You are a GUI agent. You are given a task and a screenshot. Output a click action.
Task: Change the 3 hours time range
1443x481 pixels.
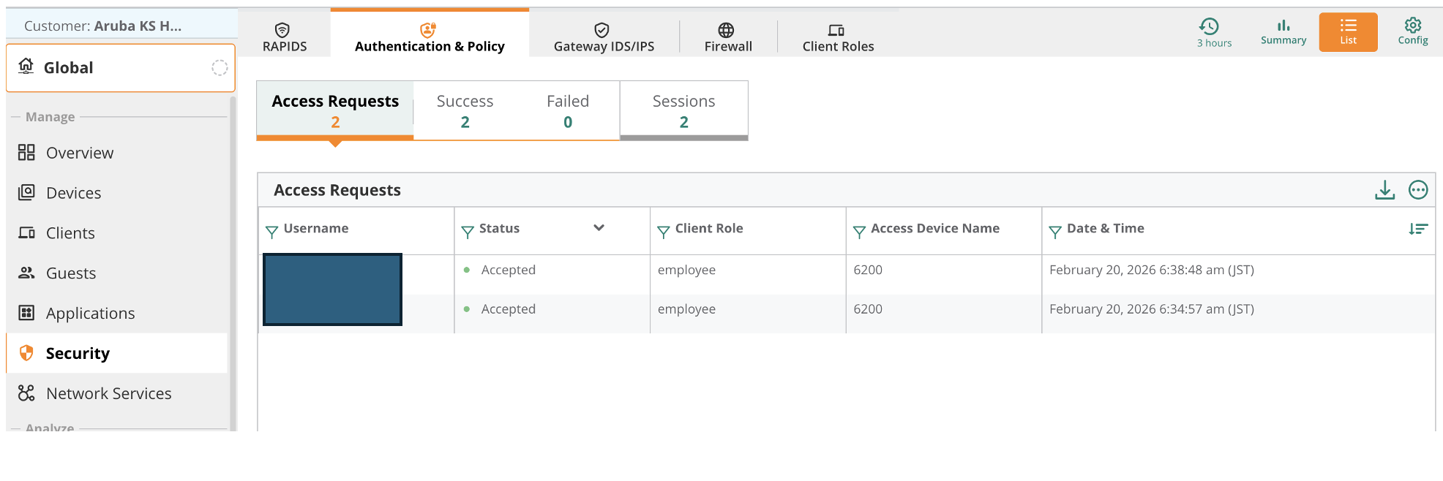[x=1213, y=33]
